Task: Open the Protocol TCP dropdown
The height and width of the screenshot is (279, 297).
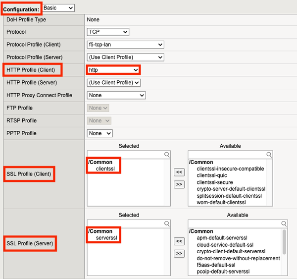Action: point(108,32)
